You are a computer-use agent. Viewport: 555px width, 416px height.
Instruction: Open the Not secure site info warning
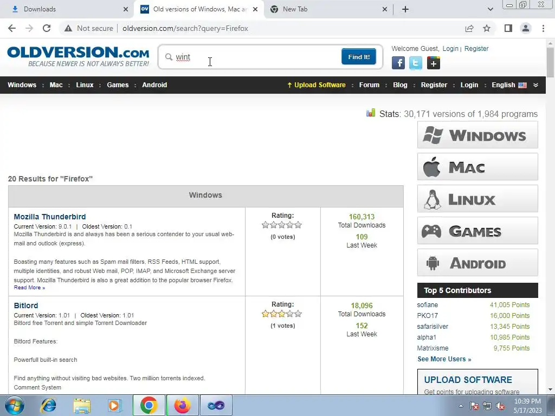89,28
